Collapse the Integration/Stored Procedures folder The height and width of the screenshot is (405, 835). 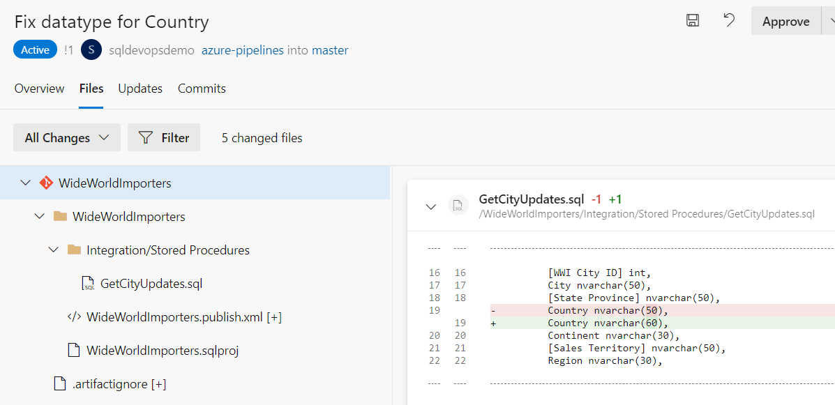[x=53, y=250]
